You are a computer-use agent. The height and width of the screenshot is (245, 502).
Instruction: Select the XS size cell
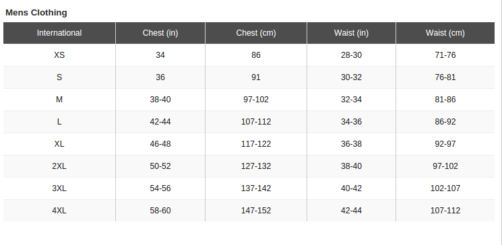tap(59, 55)
